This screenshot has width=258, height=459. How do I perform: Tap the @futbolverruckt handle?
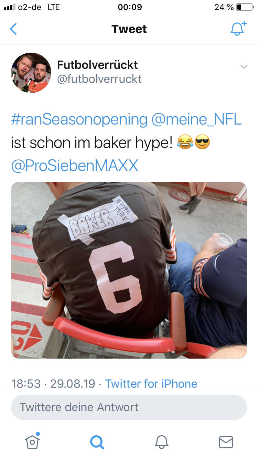pyautogui.click(x=99, y=79)
